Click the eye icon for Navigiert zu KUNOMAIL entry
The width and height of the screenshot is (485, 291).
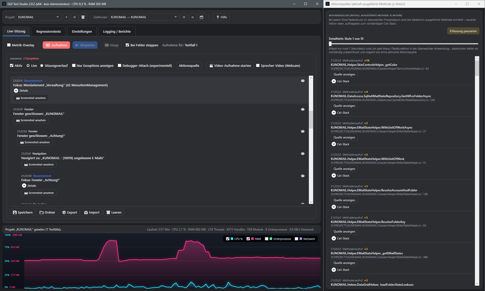[x=303, y=154]
